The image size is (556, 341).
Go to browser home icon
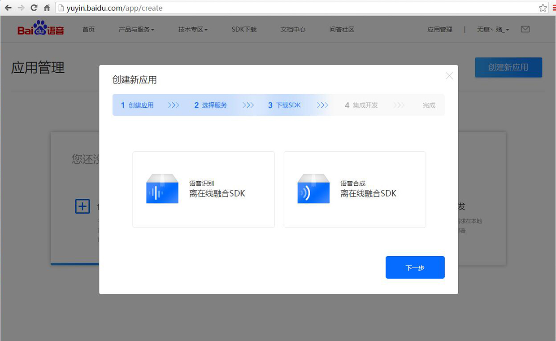47,8
